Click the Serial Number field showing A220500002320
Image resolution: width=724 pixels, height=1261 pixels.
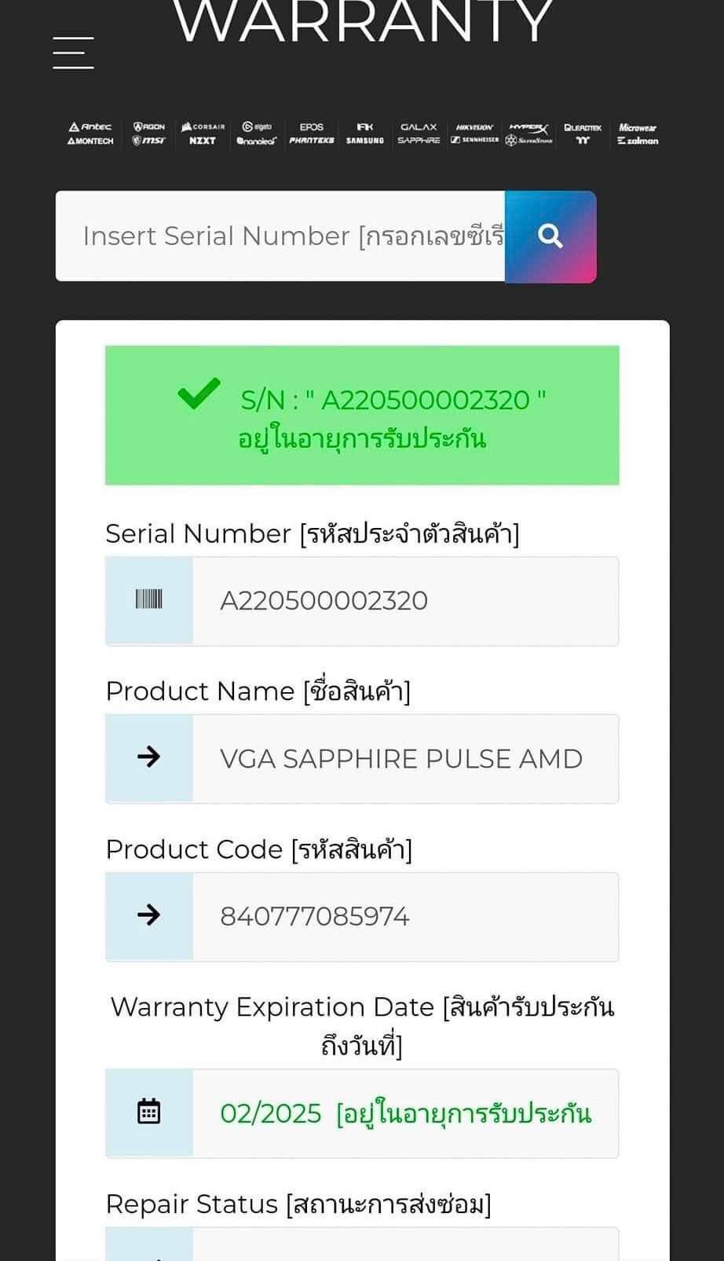[x=405, y=601]
